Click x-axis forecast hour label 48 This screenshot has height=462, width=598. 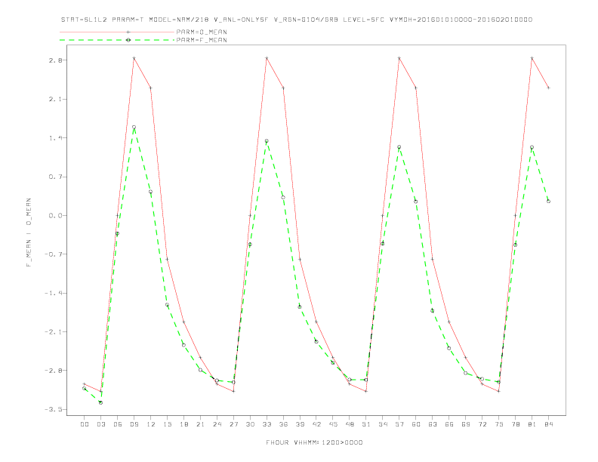350,424
